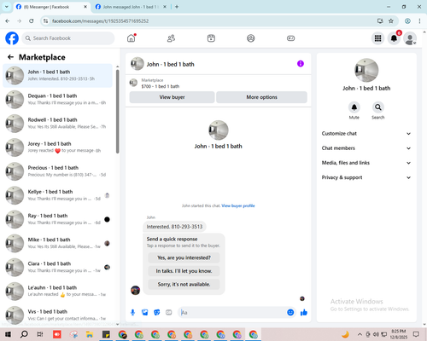Viewport: 427px width, 341px height.
Task: Open the Gaming icon in top navigation
Action: click(x=290, y=38)
